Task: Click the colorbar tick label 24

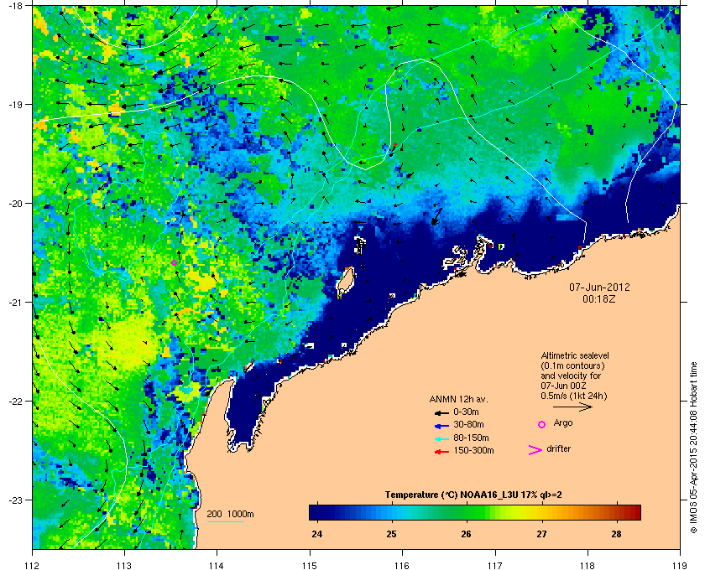Action: (317, 534)
